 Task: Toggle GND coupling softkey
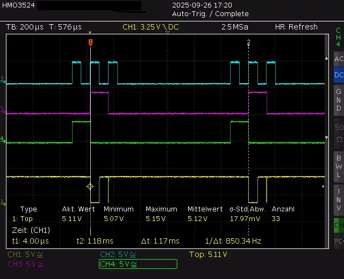(339, 100)
